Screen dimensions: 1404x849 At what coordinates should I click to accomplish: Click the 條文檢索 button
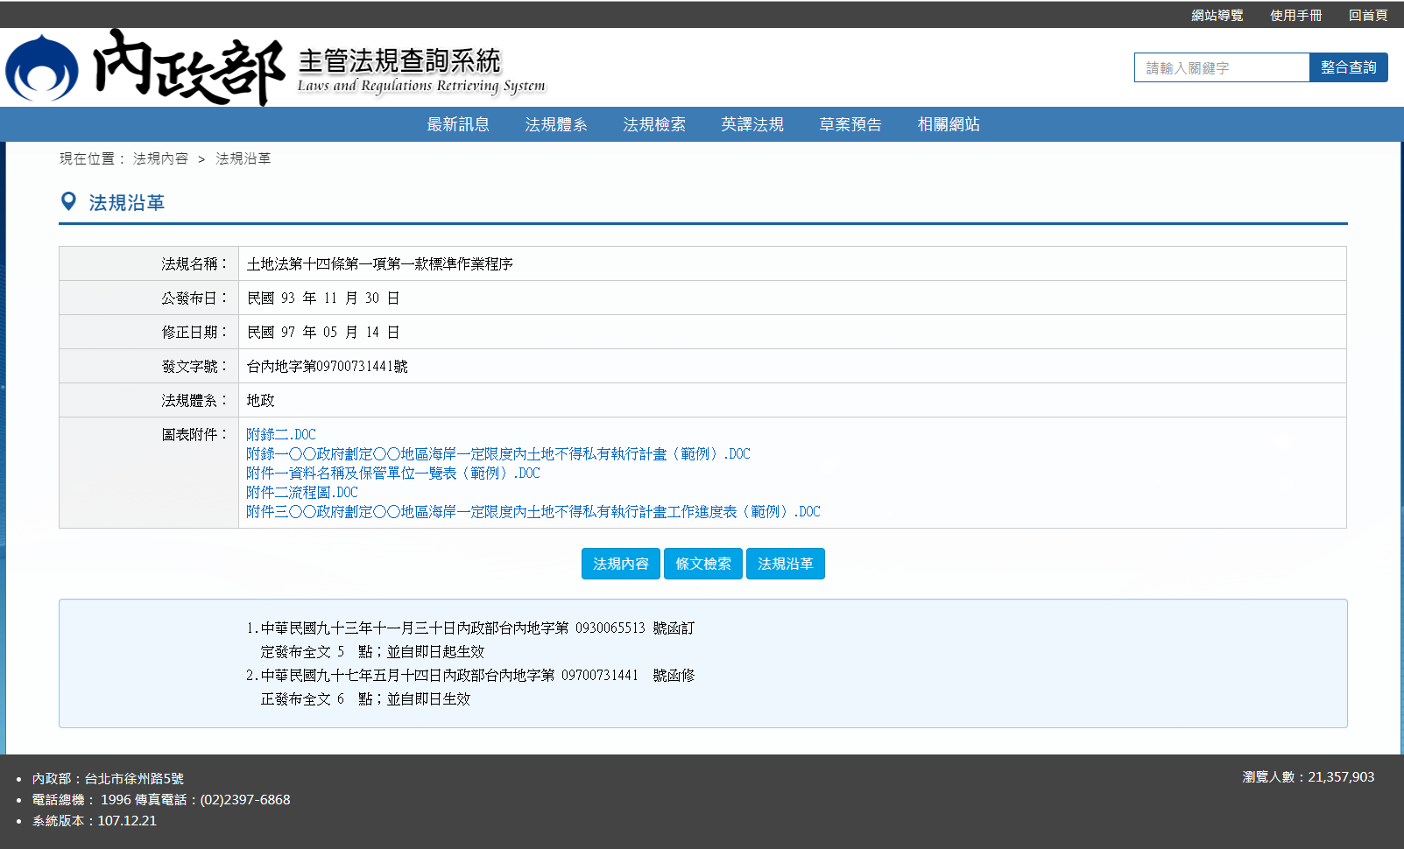point(702,564)
